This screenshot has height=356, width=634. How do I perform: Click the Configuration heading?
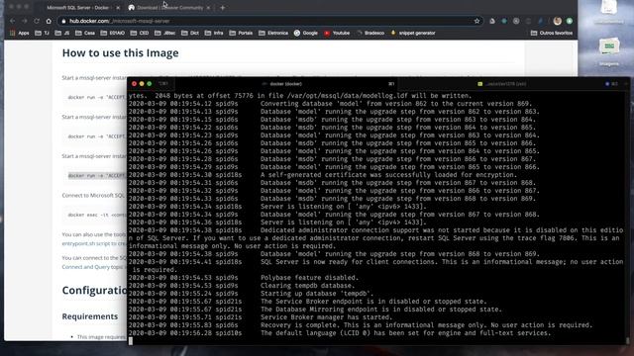(94, 290)
